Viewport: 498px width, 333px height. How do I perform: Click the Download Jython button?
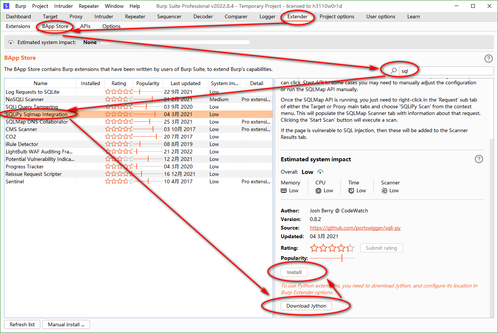click(x=306, y=306)
